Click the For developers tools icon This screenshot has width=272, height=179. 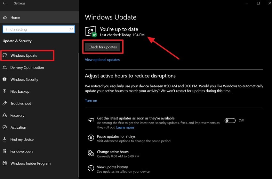(5, 151)
